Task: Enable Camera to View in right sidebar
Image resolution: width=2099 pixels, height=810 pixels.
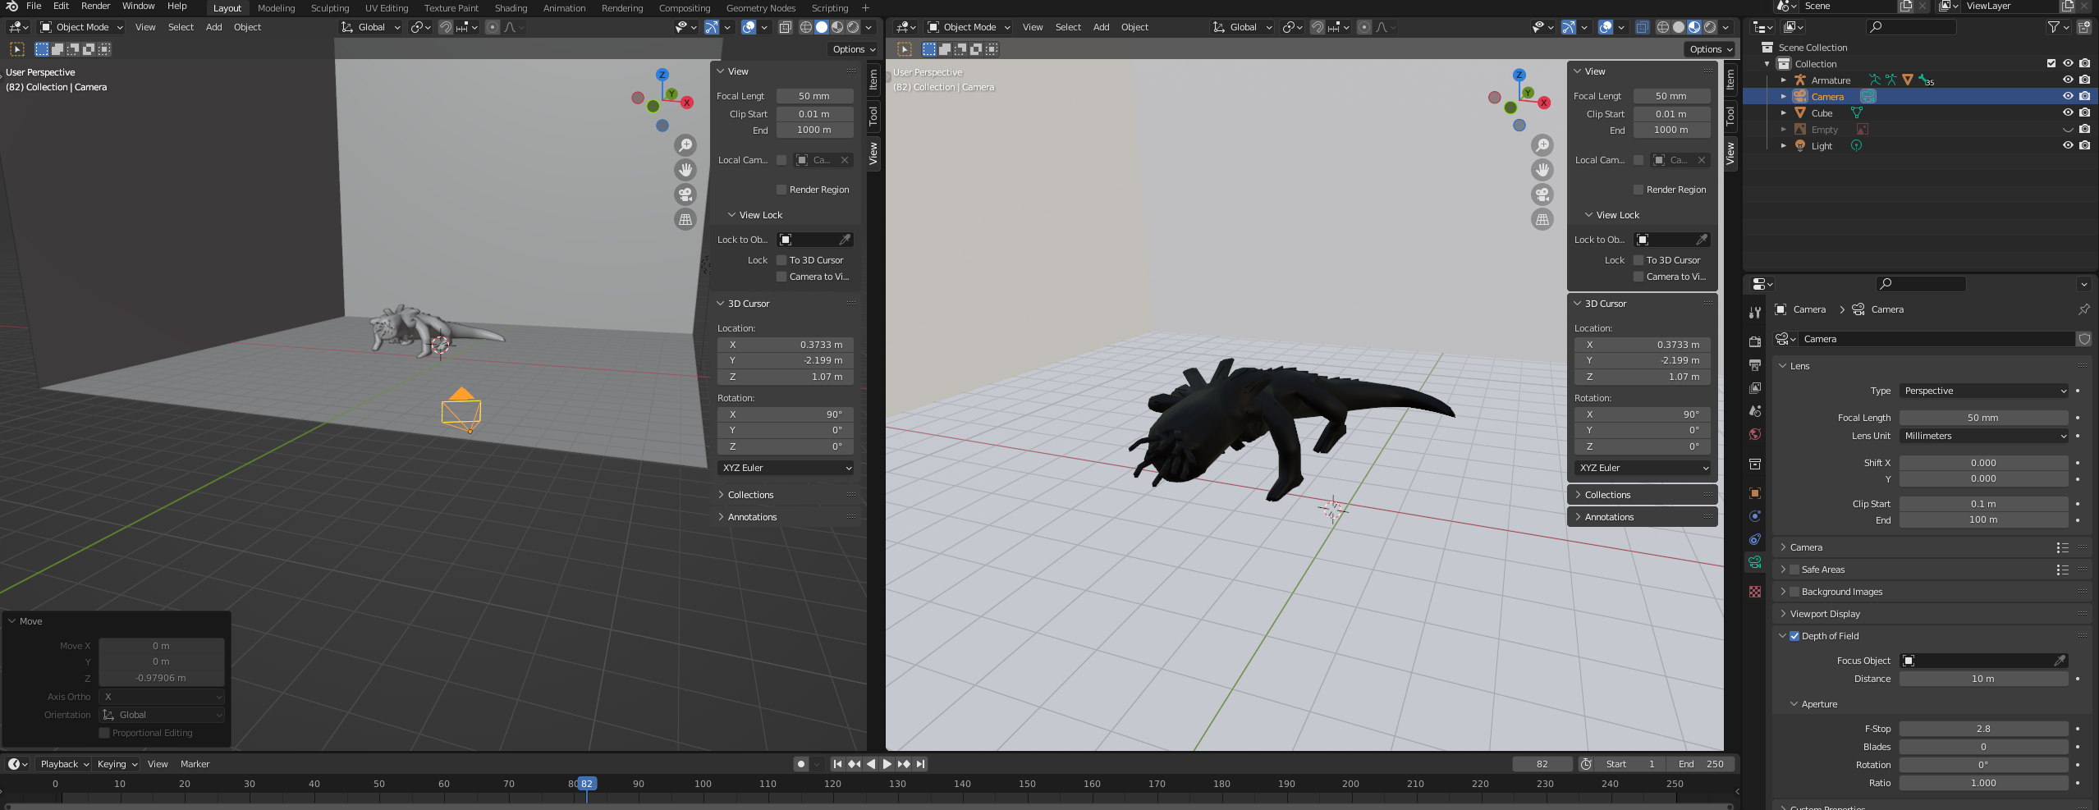Action: click(1638, 277)
